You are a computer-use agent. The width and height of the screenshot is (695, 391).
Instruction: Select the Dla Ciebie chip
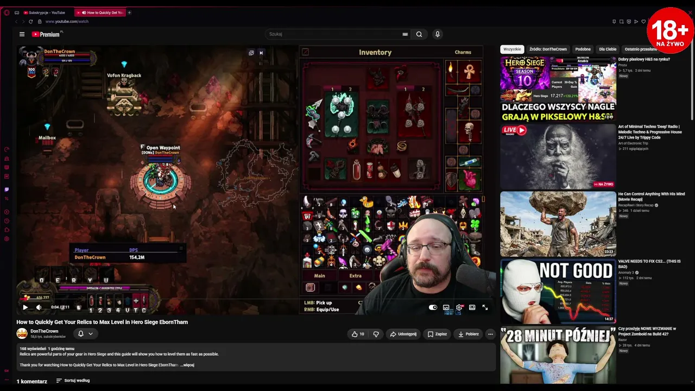pyautogui.click(x=608, y=49)
